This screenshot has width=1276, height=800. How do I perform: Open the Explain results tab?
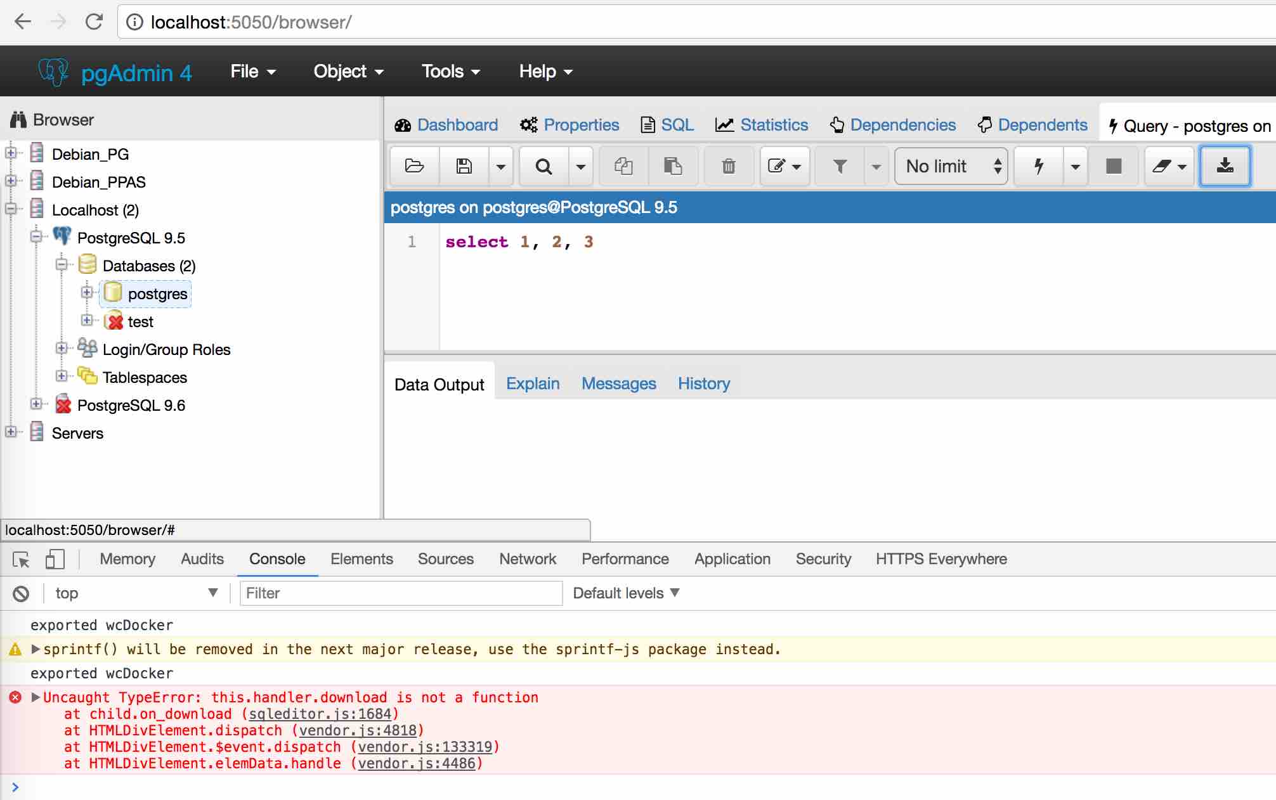tap(533, 384)
